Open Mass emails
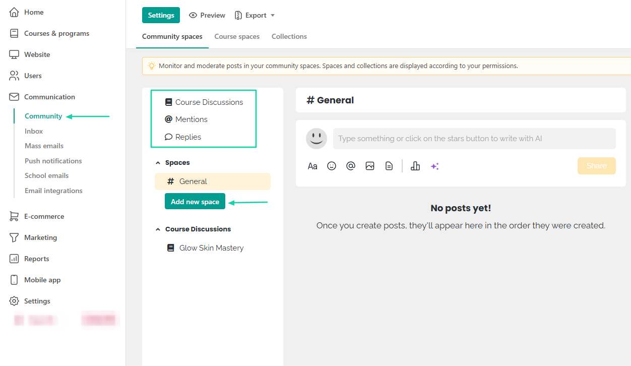The height and width of the screenshot is (366, 631). (x=44, y=146)
